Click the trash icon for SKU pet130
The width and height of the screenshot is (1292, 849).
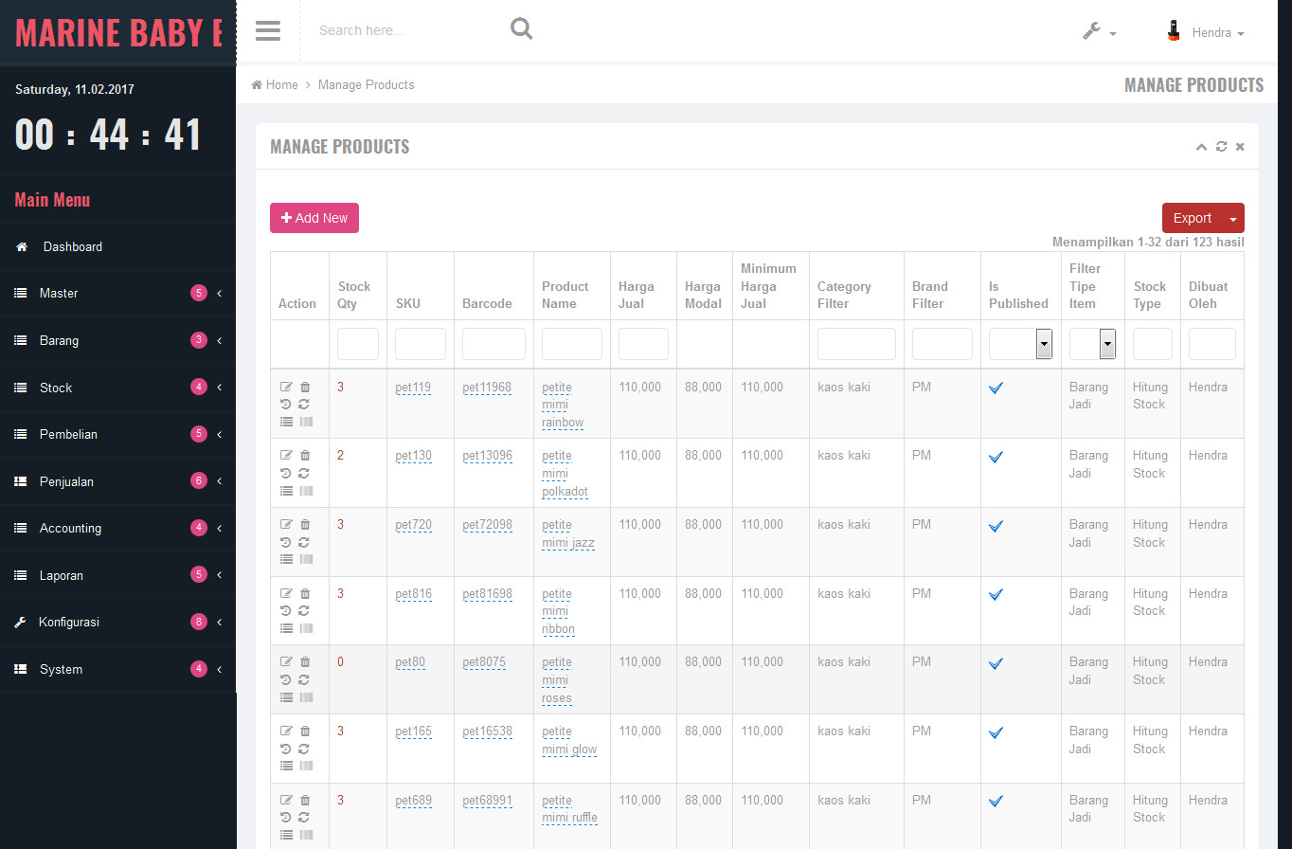tap(305, 456)
